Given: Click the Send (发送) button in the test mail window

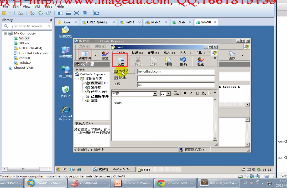Looking at the screenshot, I should click(121, 61).
